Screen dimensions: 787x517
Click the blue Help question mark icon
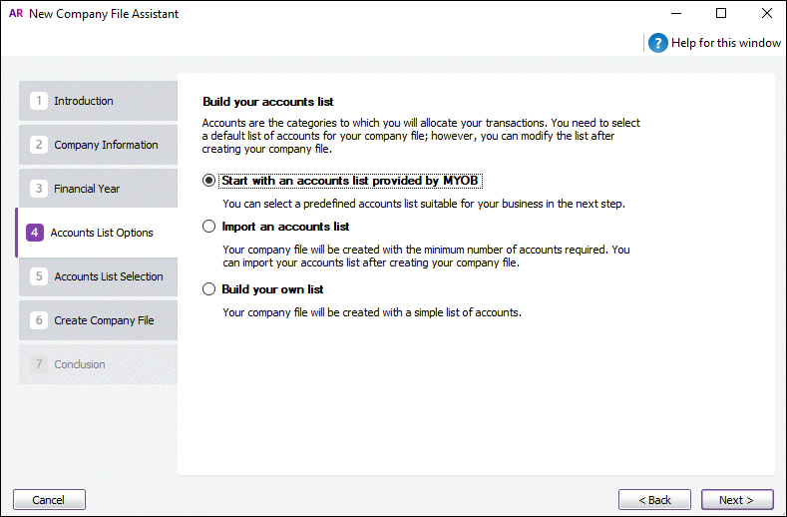click(x=657, y=43)
